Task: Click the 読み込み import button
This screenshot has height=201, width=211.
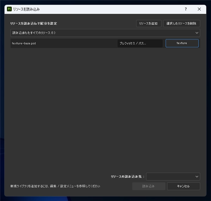Action: 149,186
